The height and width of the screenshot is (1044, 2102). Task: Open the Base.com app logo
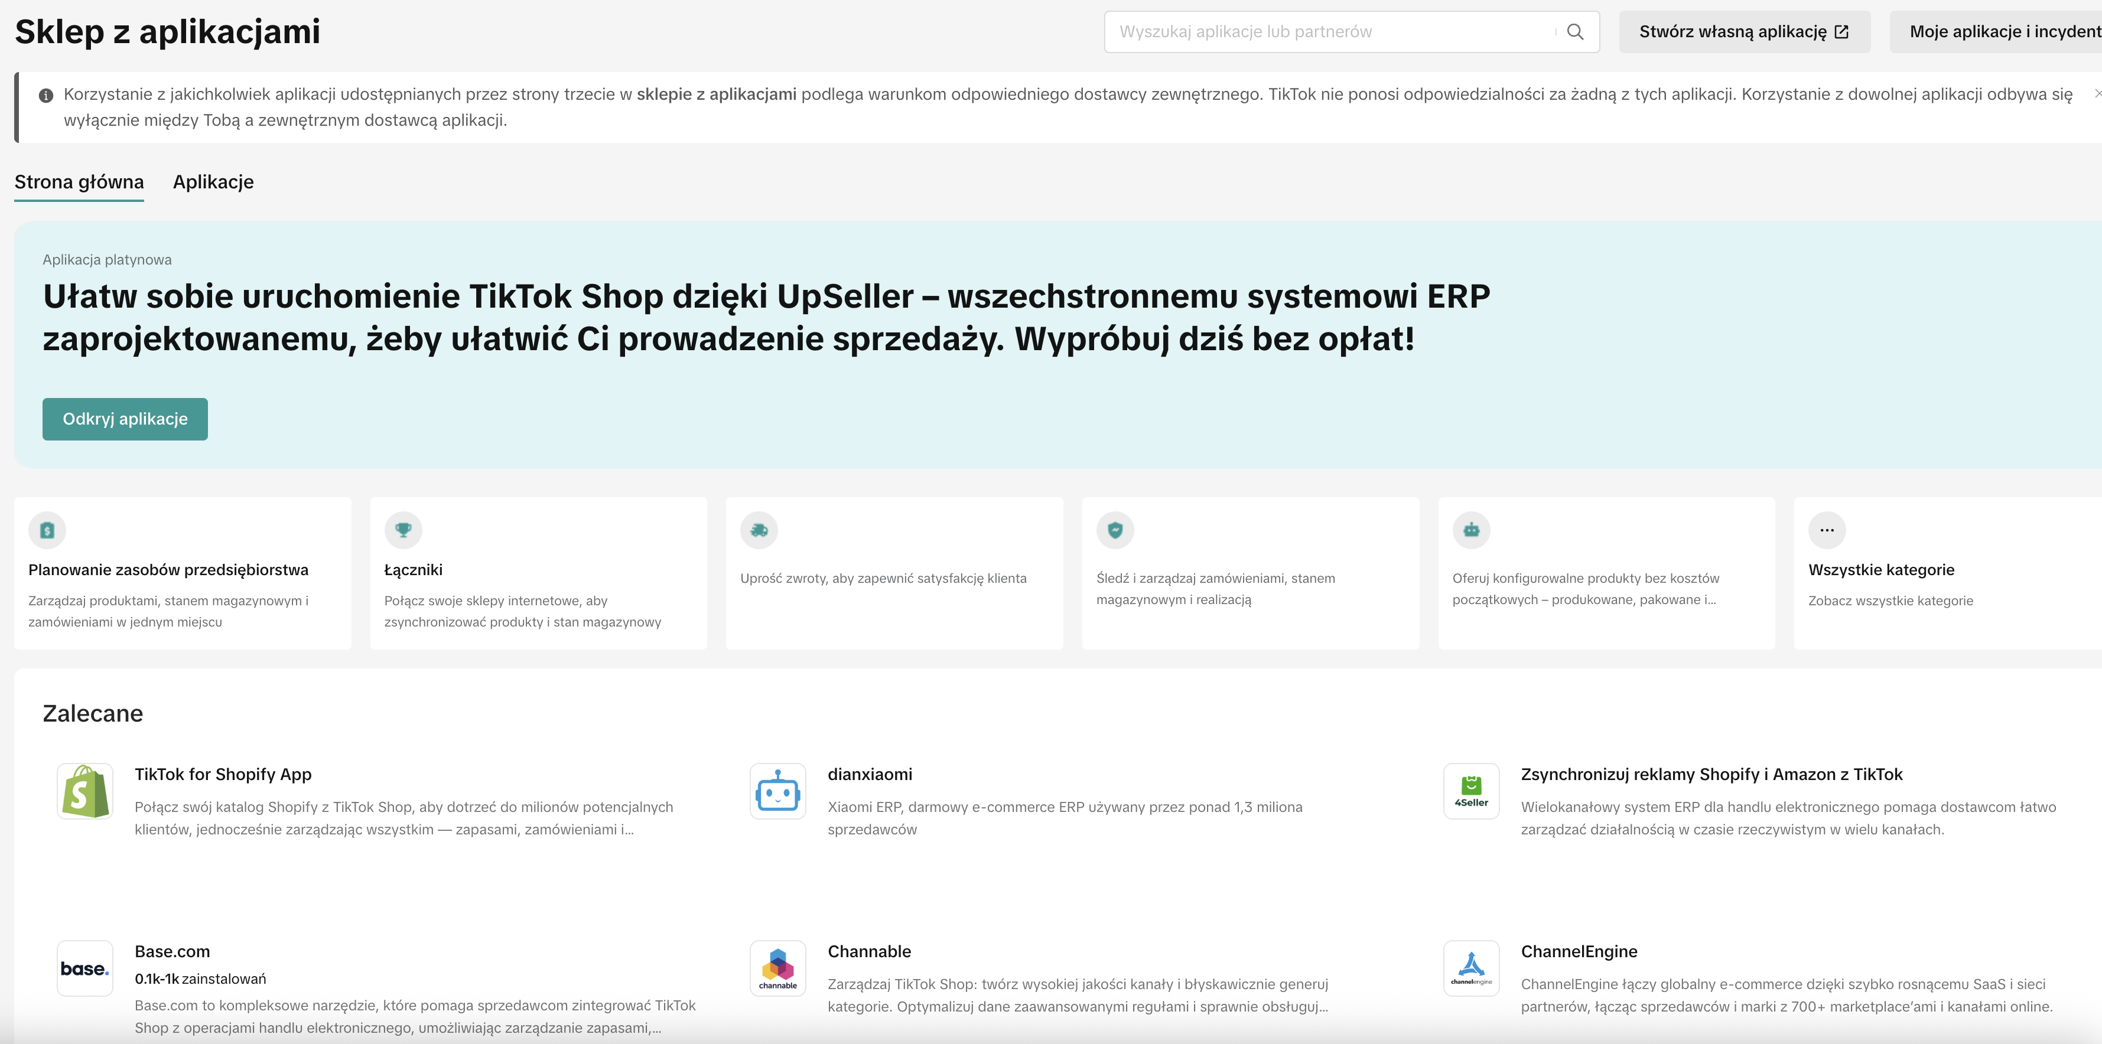(85, 968)
